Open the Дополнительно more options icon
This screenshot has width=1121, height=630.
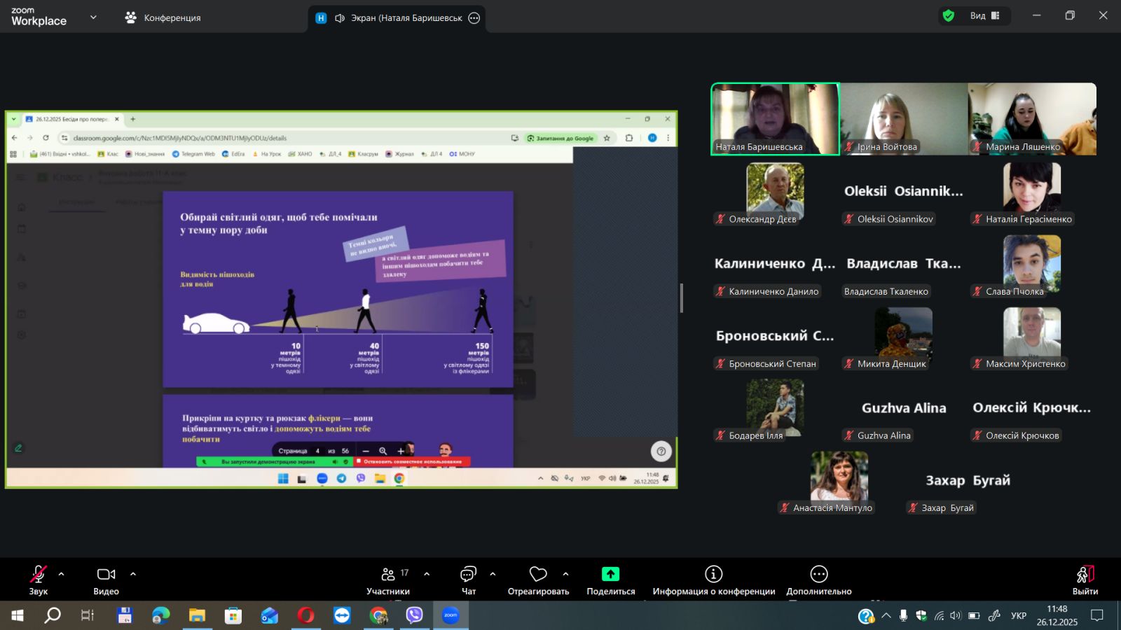tap(818, 575)
